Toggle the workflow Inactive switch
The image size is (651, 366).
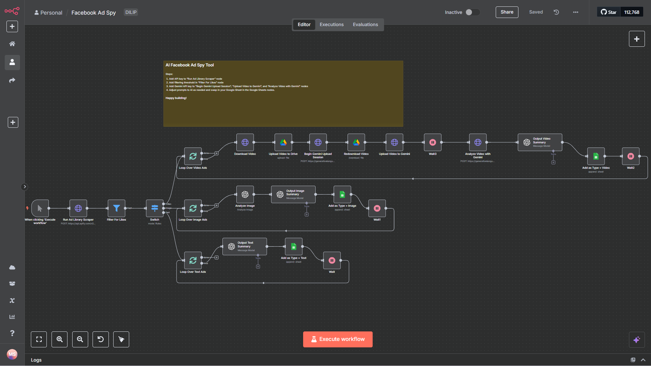[472, 12]
